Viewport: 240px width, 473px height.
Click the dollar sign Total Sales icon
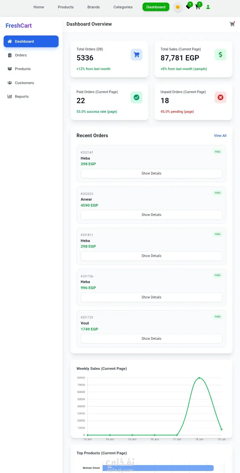220,55
